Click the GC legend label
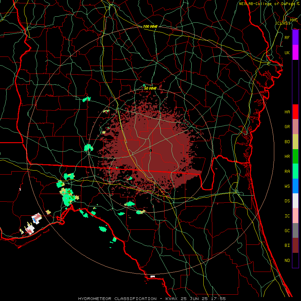 coord(287,231)
